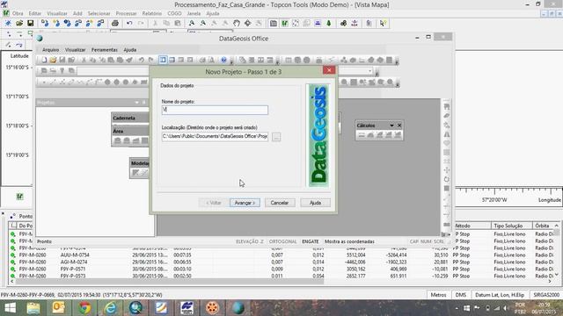Image resolution: width=563 pixels, height=316 pixels.
Task: Click SIRGAS2000 datum in Topcon status bar
Action: (x=546, y=295)
